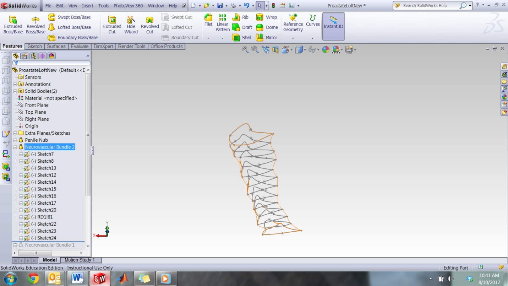Open the Fillet dropdown arrow
Screen dimensions: 508x286
click(208, 38)
